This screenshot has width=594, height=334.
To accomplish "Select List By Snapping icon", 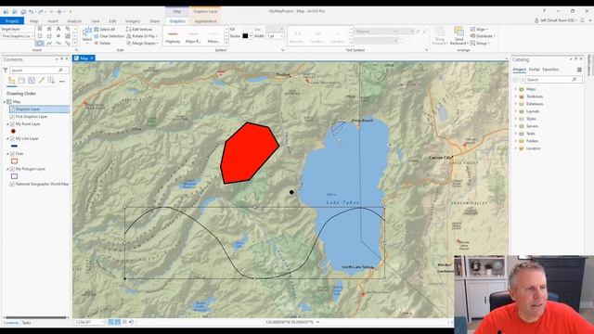I will pyautogui.click(x=51, y=81).
